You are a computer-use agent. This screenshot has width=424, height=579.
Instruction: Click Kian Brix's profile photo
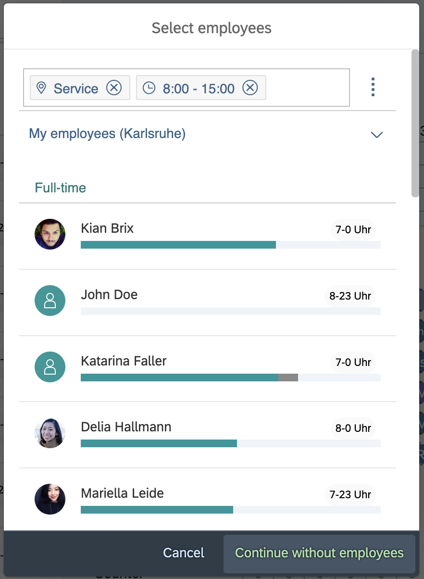pos(50,234)
